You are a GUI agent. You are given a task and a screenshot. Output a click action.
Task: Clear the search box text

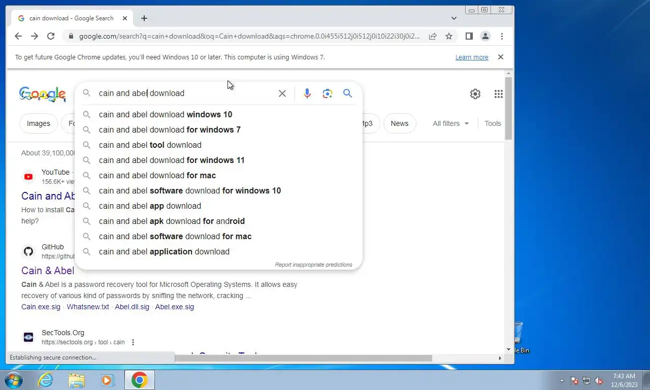coord(282,93)
